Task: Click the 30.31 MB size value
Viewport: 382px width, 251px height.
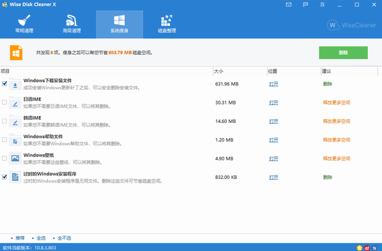Action: (x=225, y=103)
